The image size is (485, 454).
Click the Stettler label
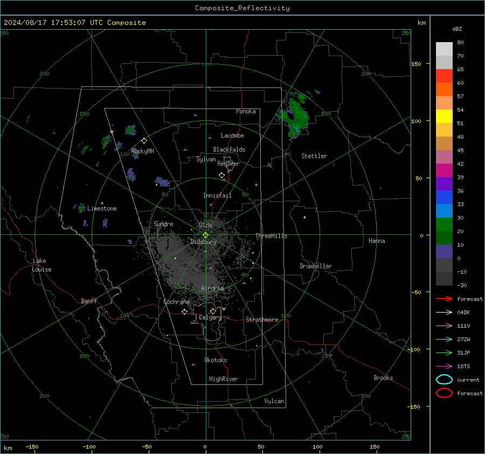[x=314, y=156]
